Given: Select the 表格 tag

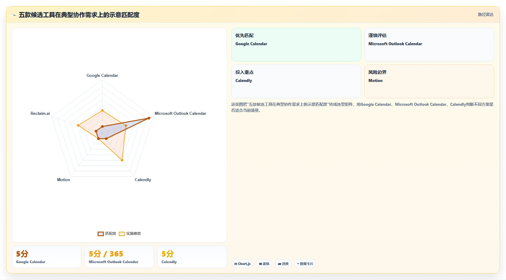Looking at the screenshot, I should 264,264.
